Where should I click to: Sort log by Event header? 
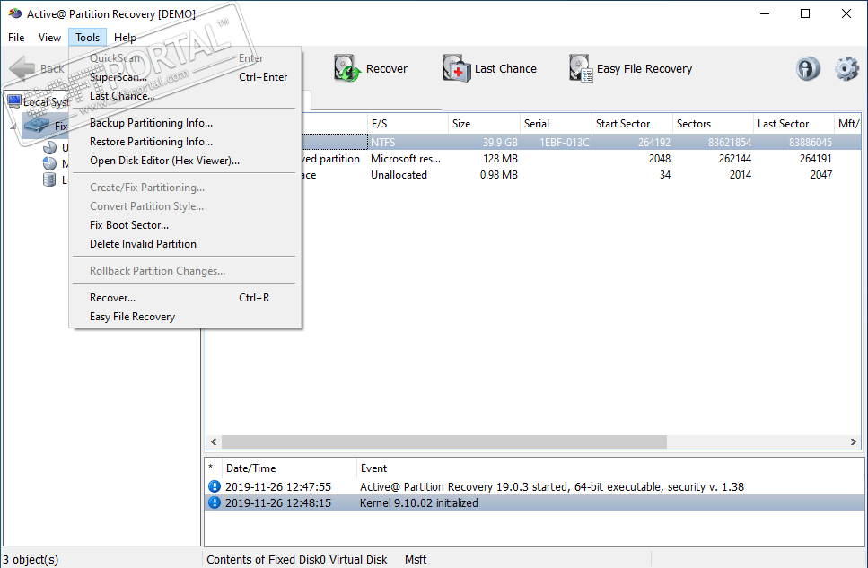click(610, 468)
